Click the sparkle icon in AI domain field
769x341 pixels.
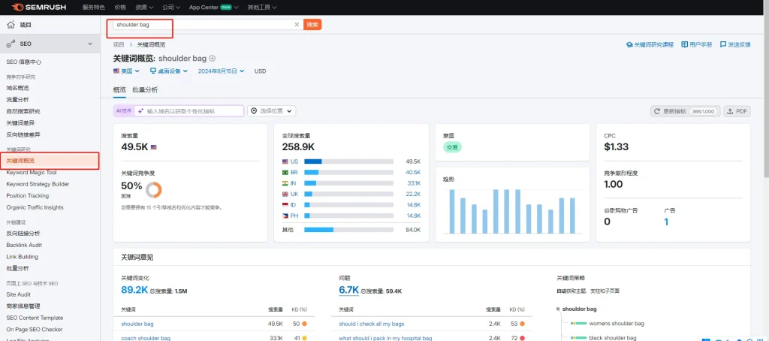coord(140,111)
